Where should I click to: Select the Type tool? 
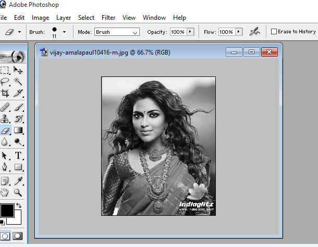(18, 155)
